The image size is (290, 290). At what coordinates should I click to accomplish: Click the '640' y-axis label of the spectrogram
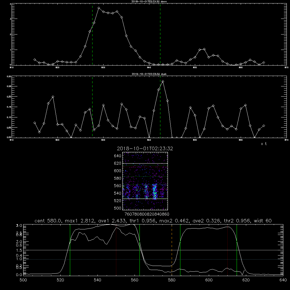pos(118,156)
